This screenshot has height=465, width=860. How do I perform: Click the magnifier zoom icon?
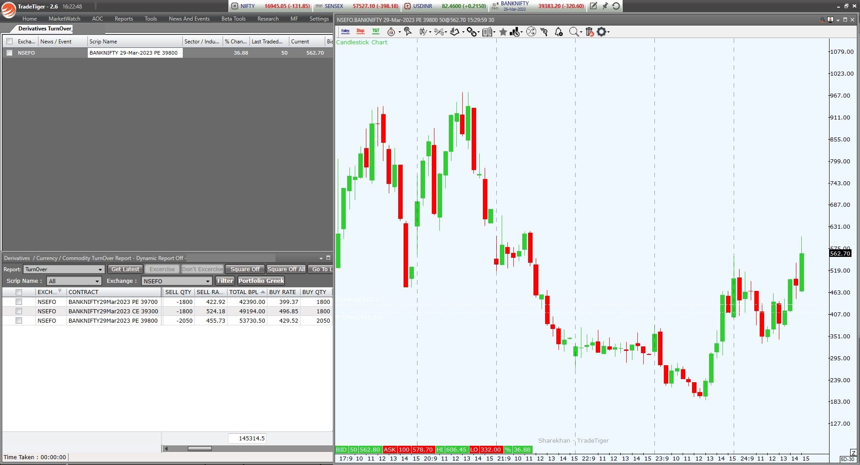[x=574, y=32]
